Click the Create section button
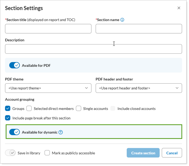The height and width of the screenshot is (166, 189). [x=143, y=153]
